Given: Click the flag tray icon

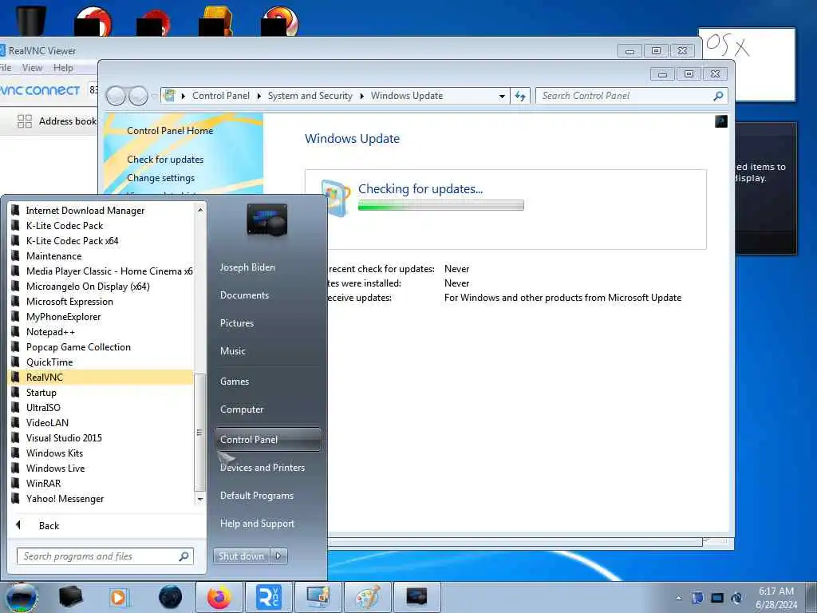Looking at the screenshot, I should pos(697,598).
